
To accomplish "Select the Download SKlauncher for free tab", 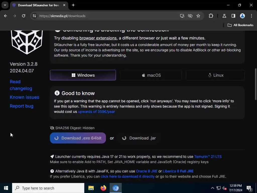I will click(39, 5).
